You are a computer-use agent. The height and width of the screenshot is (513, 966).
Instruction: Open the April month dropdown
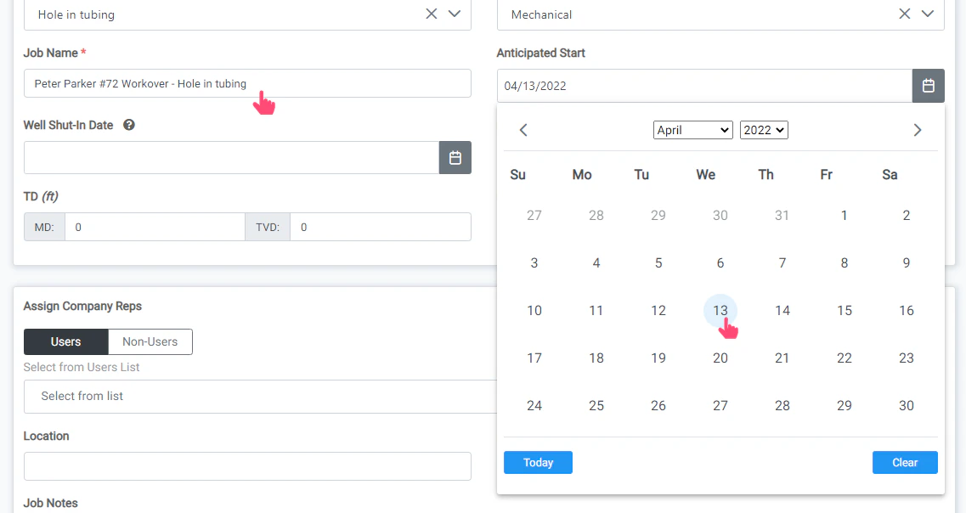[x=692, y=129]
